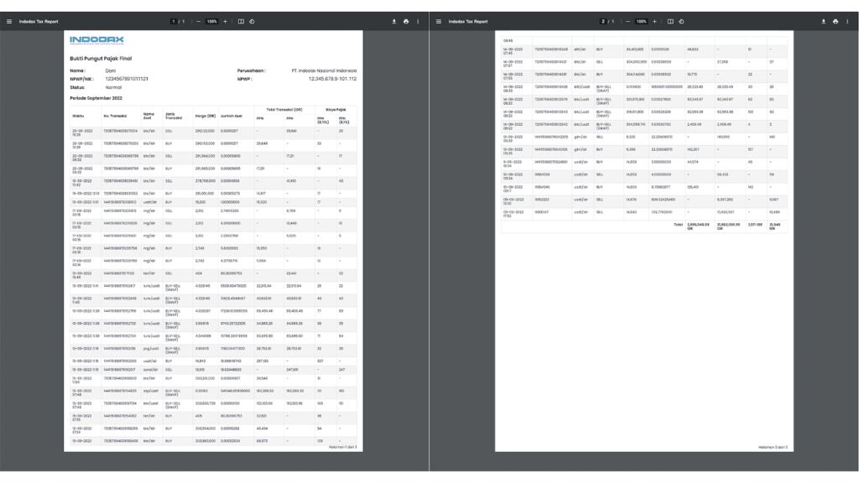Select the 'Periode September 2022' label

96,98
